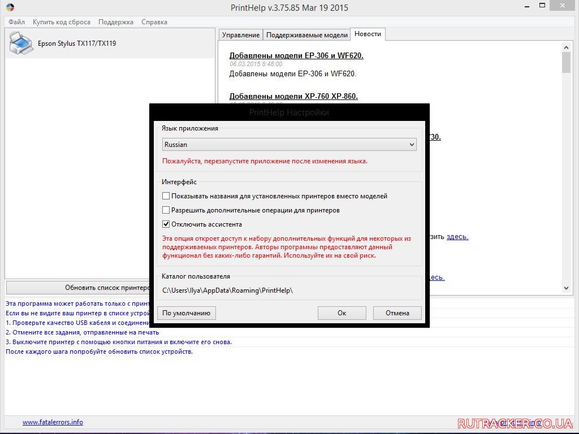Open news headline about EP-306 and WF620
The width and height of the screenshot is (579, 434).
(x=296, y=56)
